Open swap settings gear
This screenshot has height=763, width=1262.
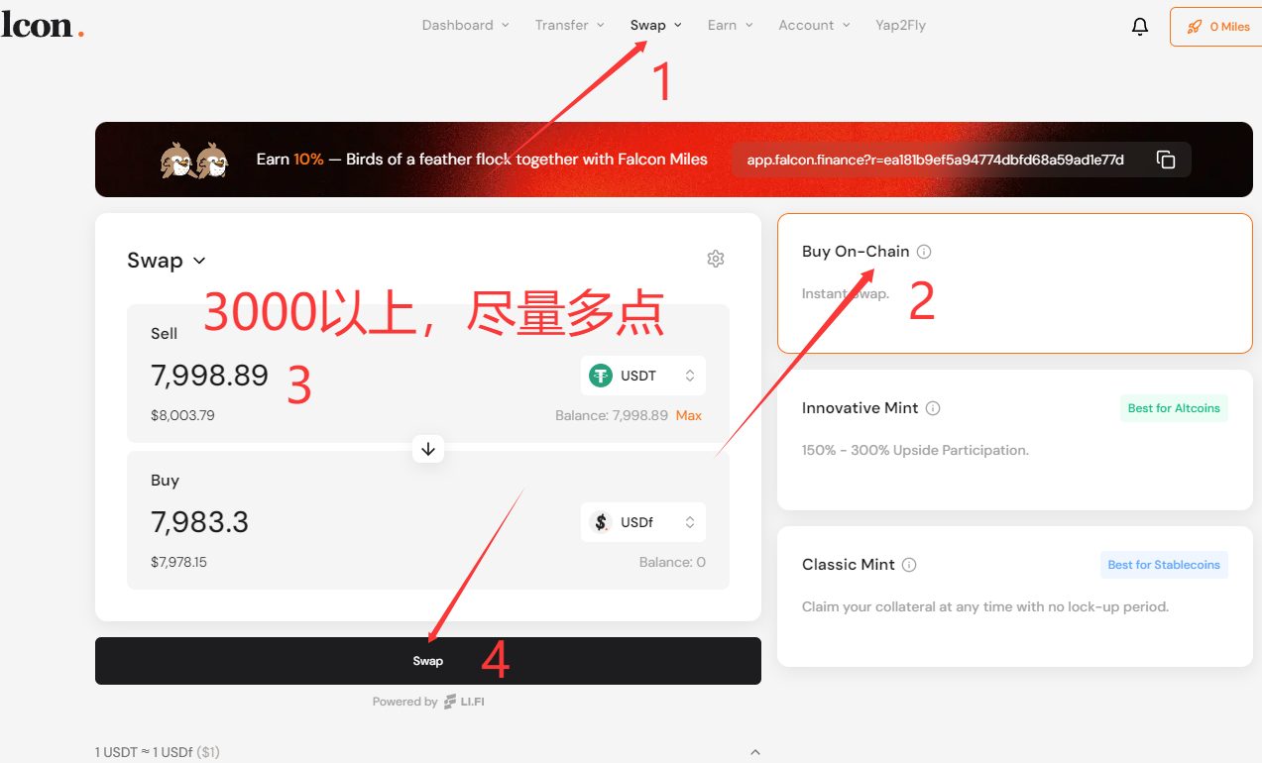click(x=716, y=259)
